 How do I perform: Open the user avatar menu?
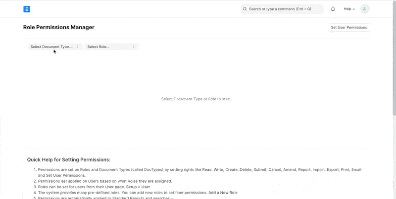click(x=364, y=9)
